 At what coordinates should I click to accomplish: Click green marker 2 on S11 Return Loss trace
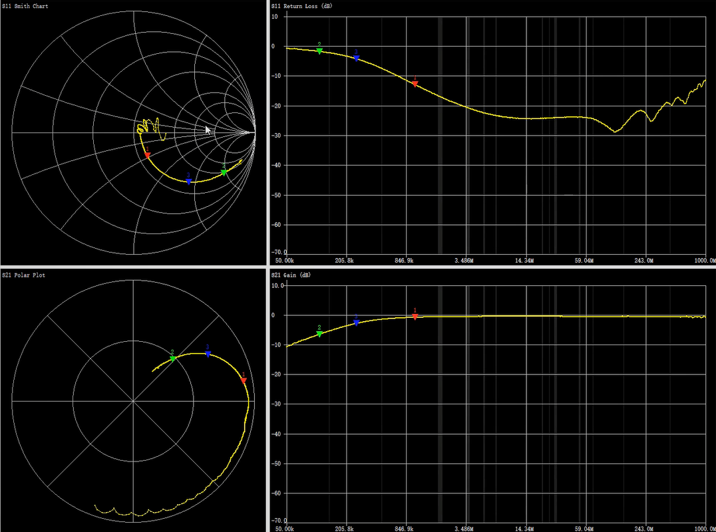(319, 51)
